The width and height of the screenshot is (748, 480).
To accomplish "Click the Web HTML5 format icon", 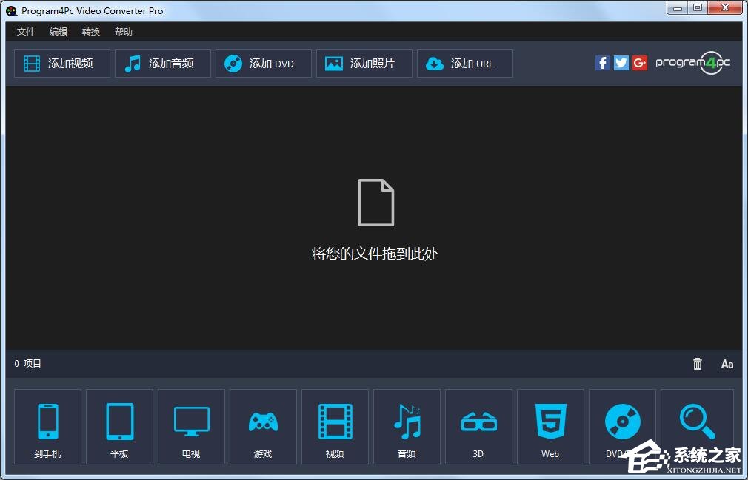I will coord(550,427).
